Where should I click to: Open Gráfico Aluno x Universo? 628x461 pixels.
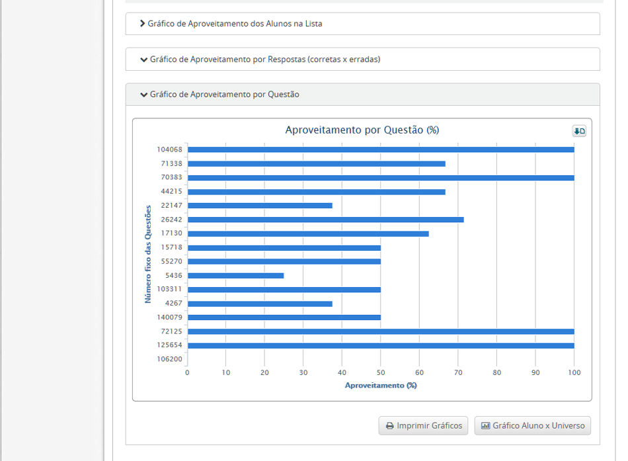[532, 426]
